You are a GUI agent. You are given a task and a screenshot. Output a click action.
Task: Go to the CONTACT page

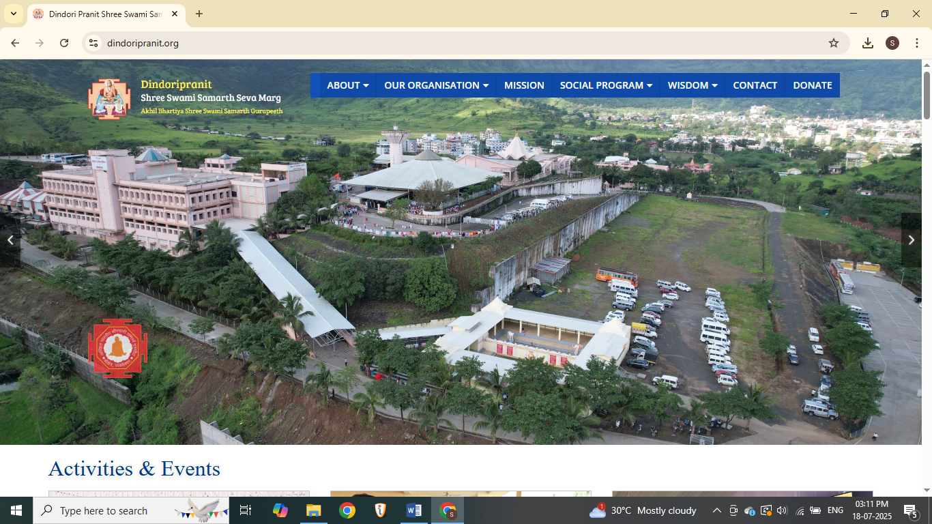click(755, 85)
